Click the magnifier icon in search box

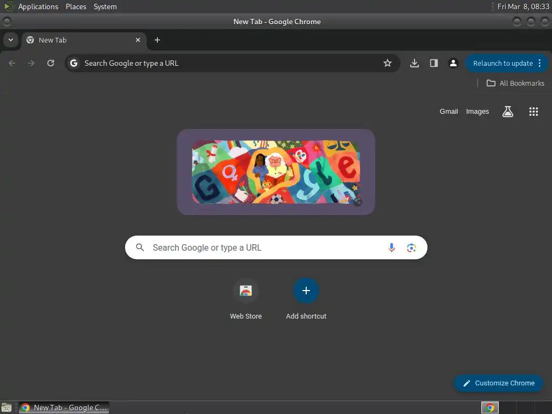coord(140,247)
